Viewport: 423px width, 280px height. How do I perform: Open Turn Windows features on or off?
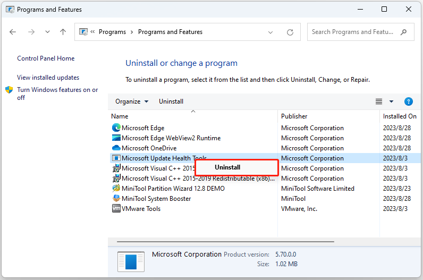pos(57,94)
